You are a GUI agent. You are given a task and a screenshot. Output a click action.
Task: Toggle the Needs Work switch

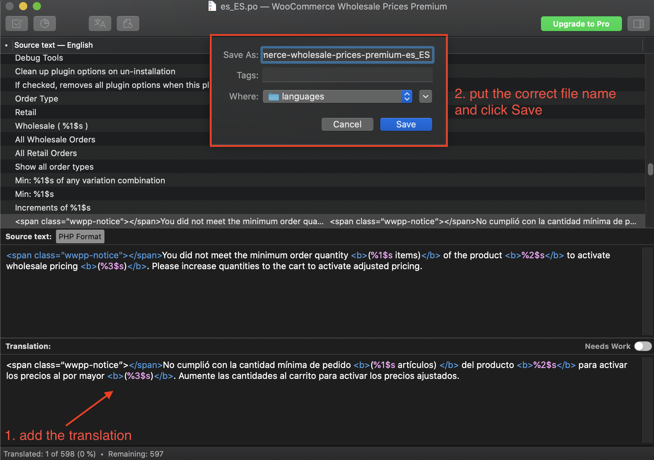(643, 346)
